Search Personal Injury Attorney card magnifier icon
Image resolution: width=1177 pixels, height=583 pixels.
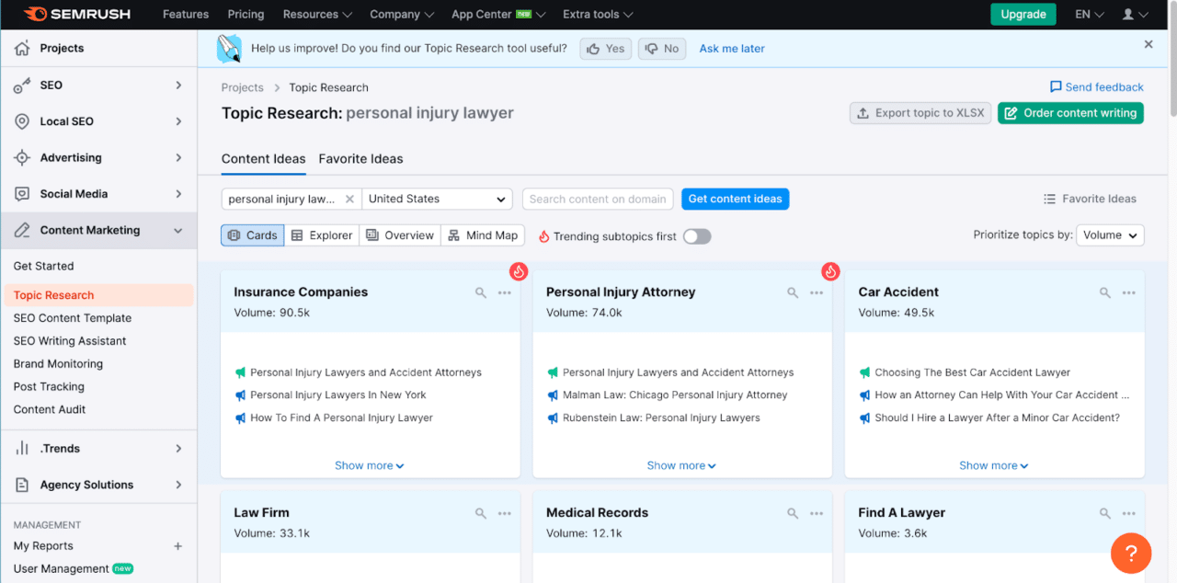tap(793, 292)
